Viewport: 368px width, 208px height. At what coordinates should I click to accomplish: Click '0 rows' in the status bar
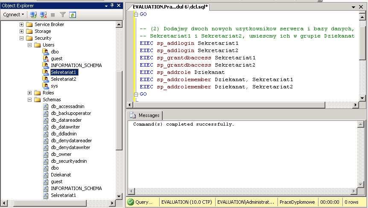[351, 202]
